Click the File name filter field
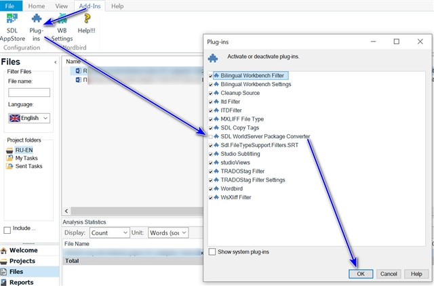The height and width of the screenshot is (286, 434). click(29, 92)
